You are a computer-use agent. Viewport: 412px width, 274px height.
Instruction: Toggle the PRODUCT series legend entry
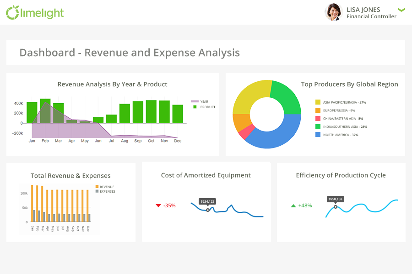coord(195,107)
